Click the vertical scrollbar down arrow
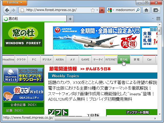The width and height of the screenshot is (164, 123). pyautogui.click(x=160, y=114)
